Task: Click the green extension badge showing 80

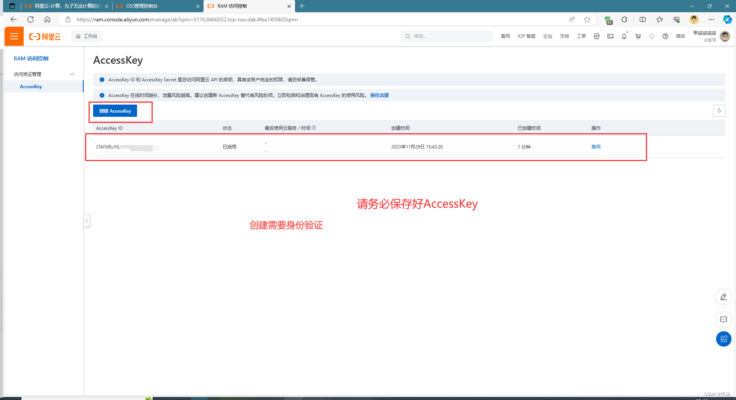Action: 608,20
